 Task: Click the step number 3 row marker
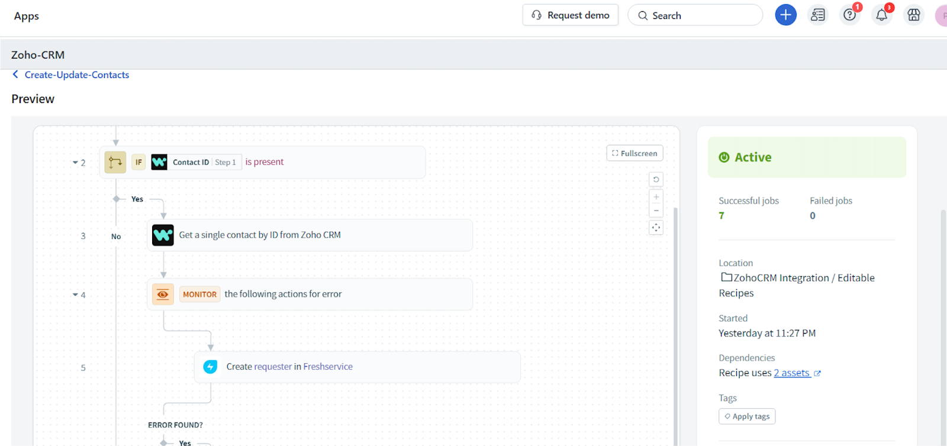[83, 236]
